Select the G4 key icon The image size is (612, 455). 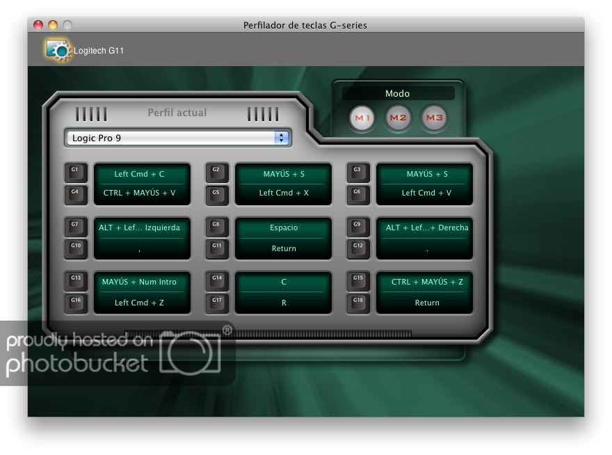[x=76, y=194]
